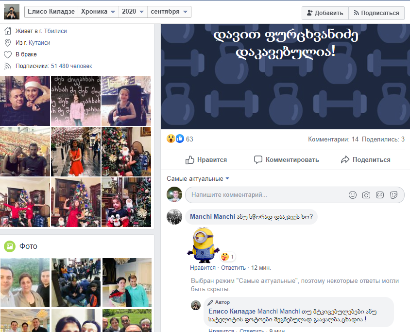Click the like reaction icon beside 63

180,139
